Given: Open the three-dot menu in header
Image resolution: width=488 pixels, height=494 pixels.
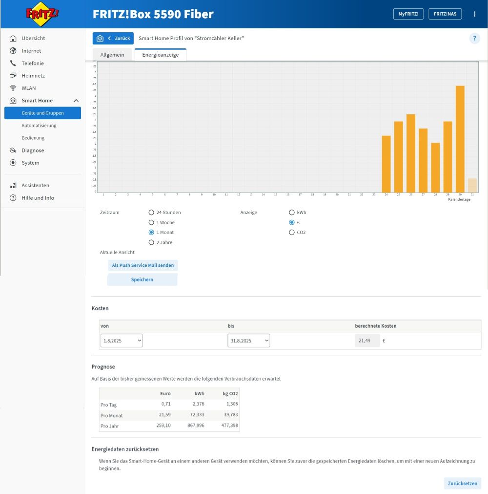Looking at the screenshot, I should (474, 14).
